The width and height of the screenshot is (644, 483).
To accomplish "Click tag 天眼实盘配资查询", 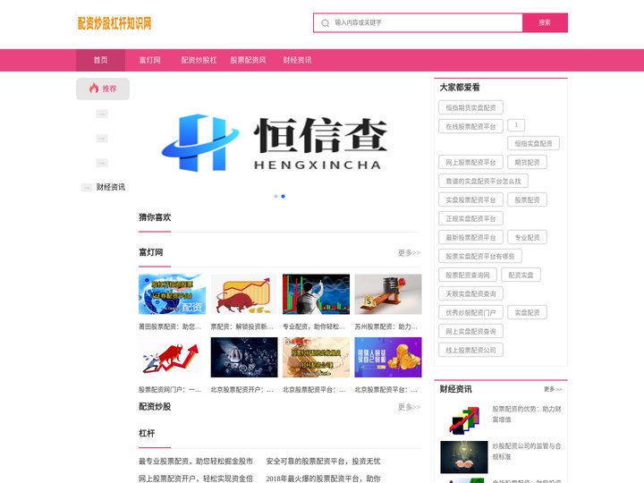I will (x=470, y=293).
